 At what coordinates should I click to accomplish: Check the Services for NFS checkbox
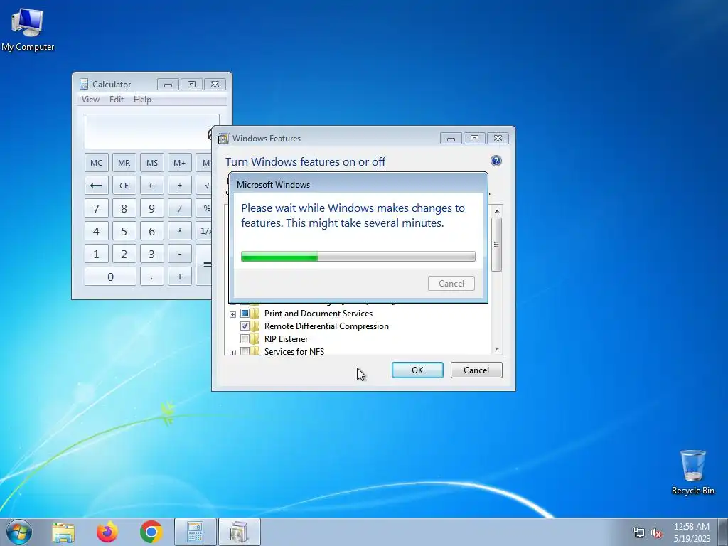[x=245, y=351]
